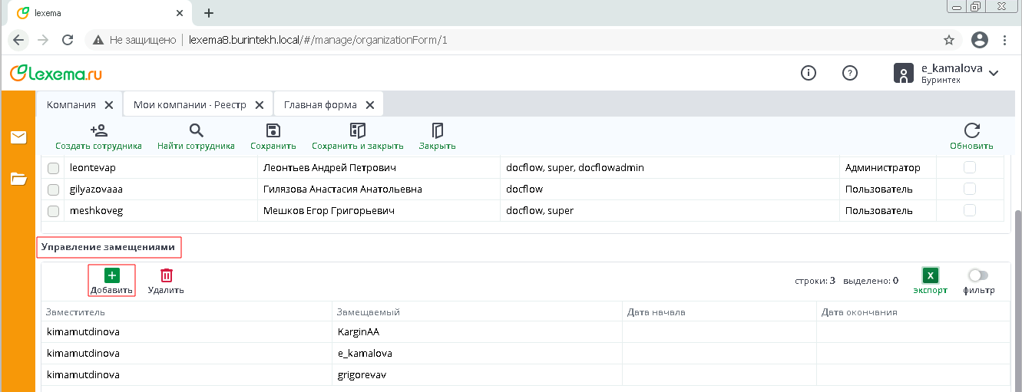1022x392 pixels.
Task: Refresh the form with Обновить
Action: (x=971, y=131)
